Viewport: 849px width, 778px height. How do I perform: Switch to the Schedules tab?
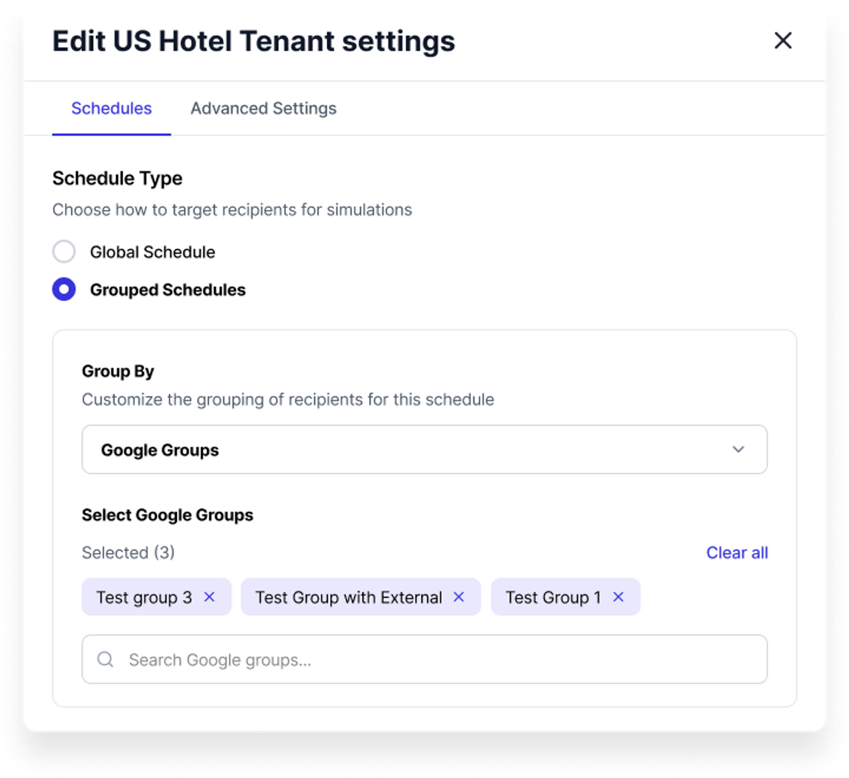click(111, 108)
